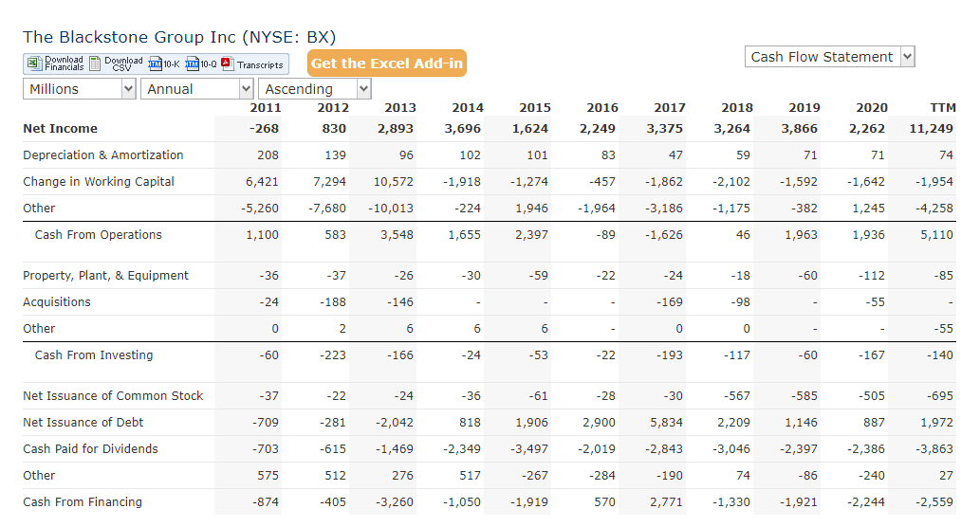Click 2017 Cash From Operations value -1,626
980x527 pixels.
(x=664, y=235)
